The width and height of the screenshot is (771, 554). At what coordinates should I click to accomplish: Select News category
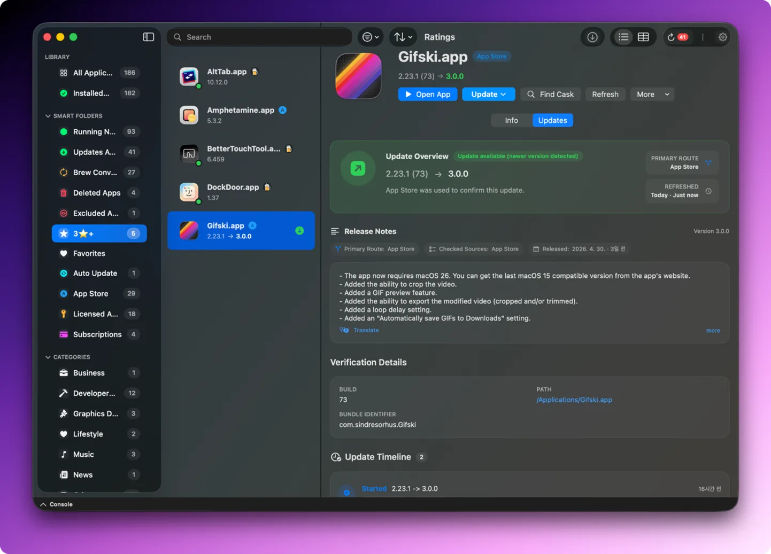[99, 474]
